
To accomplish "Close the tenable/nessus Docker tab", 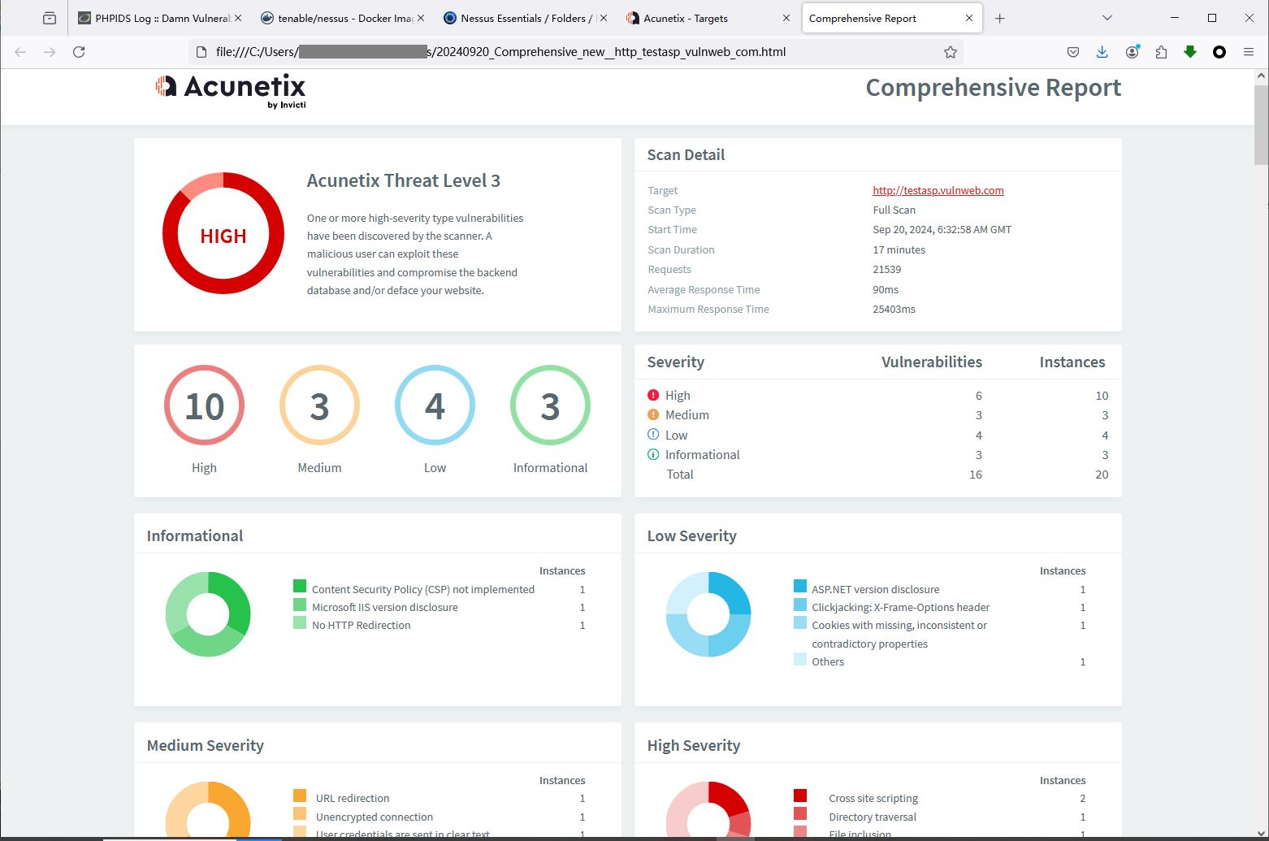I will pyautogui.click(x=421, y=18).
